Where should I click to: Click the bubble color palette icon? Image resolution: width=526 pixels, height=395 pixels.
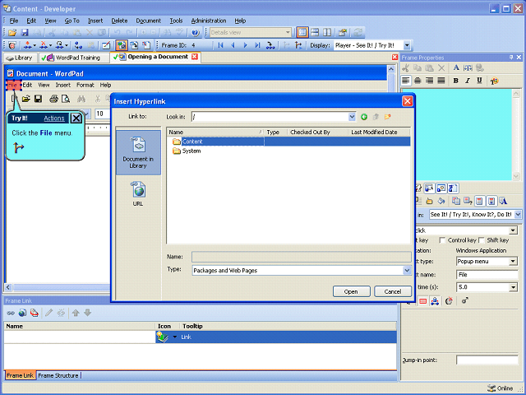495,81
